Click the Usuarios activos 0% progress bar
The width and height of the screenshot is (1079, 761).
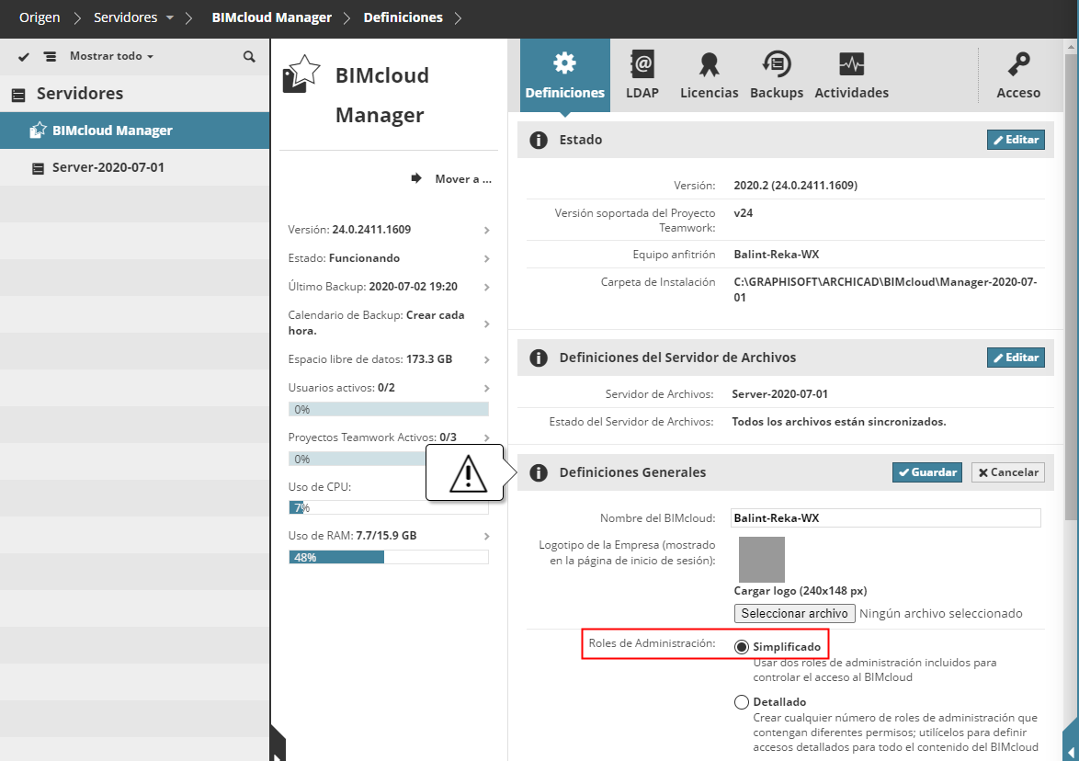[x=389, y=409]
